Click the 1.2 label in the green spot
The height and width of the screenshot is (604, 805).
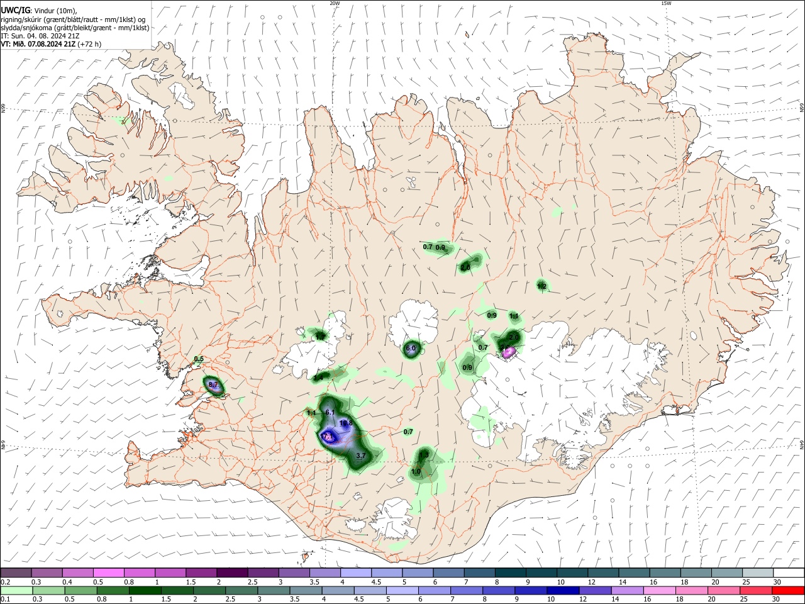(541, 286)
